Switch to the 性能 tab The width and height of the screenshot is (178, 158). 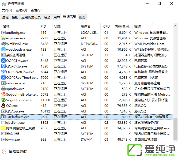click(15, 17)
